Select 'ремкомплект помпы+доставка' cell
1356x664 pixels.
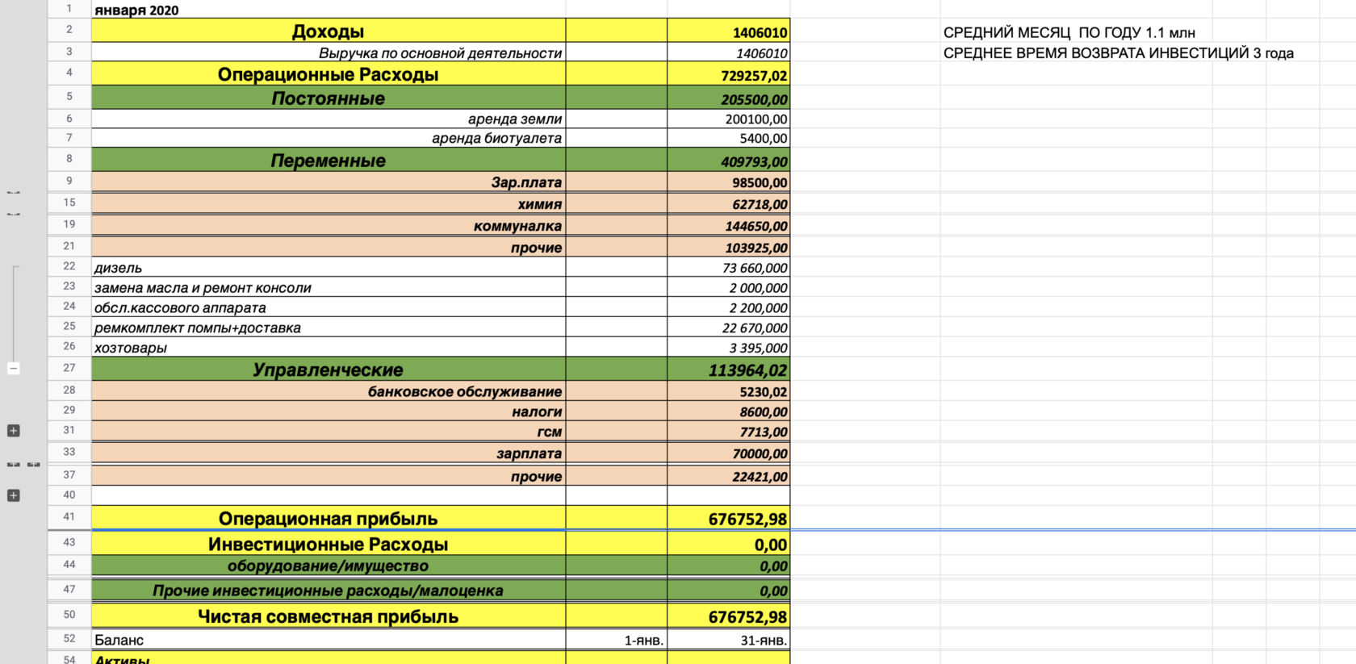[x=329, y=328]
